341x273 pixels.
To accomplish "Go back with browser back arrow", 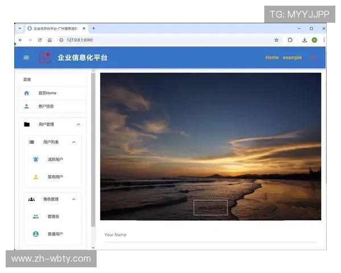I will (20, 40).
